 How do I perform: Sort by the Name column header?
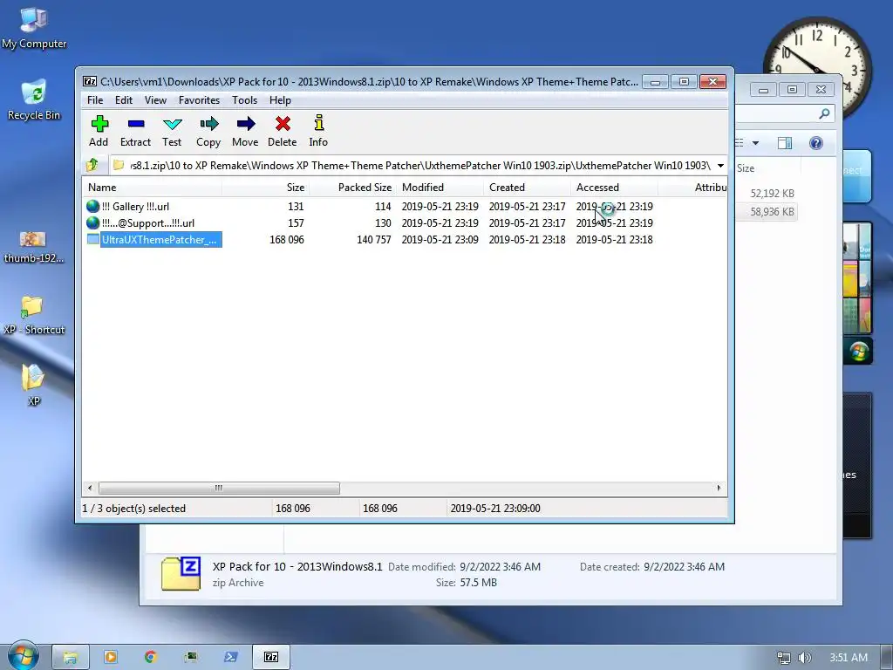coord(152,188)
